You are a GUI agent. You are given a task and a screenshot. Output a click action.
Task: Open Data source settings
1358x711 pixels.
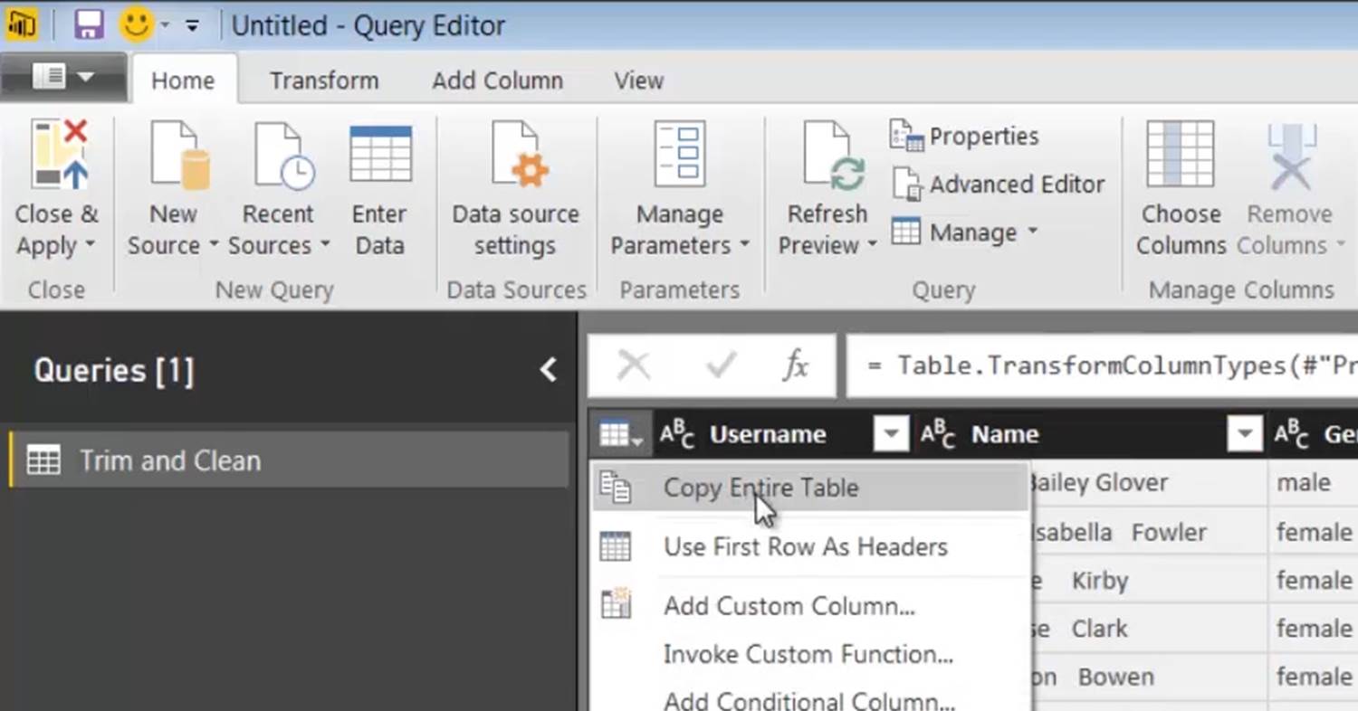(516, 156)
